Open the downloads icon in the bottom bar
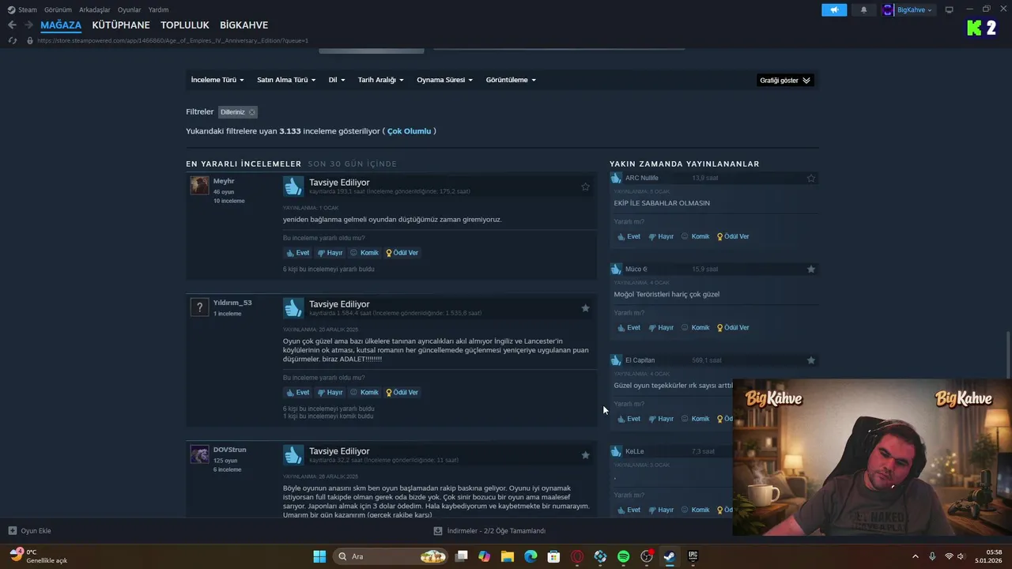The height and width of the screenshot is (569, 1012). [x=438, y=531]
